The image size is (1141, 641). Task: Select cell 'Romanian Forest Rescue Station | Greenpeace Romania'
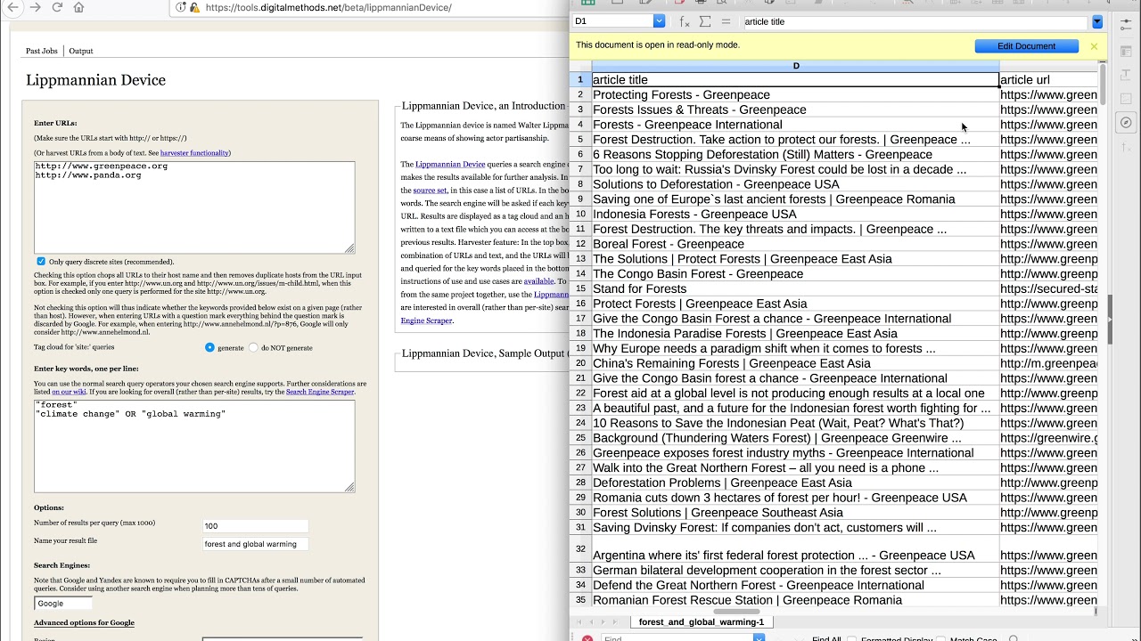[x=795, y=600]
